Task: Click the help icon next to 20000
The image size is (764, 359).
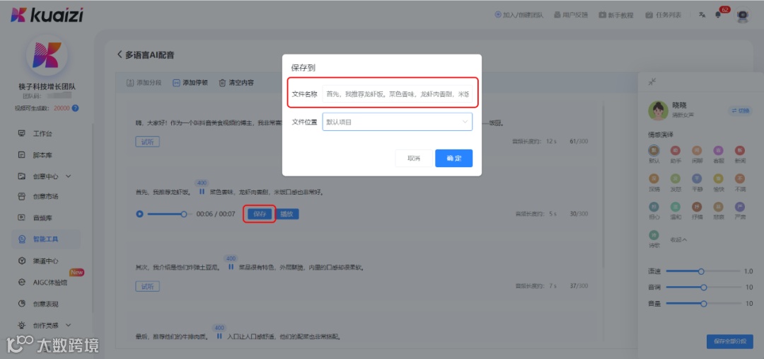Action: click(x=75, y=108)
